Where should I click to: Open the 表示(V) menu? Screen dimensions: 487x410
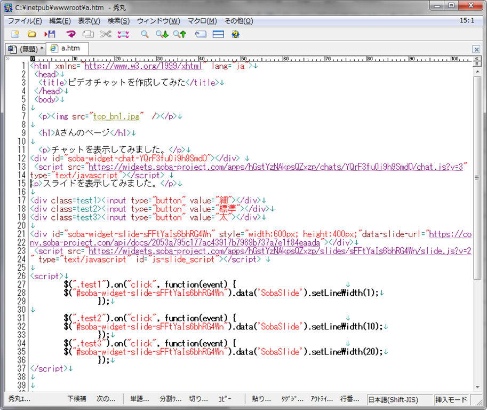89,21
